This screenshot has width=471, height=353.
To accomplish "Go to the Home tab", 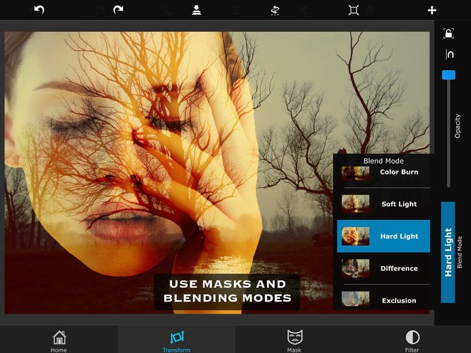I will pyautogui.click(x=59, y=341).
